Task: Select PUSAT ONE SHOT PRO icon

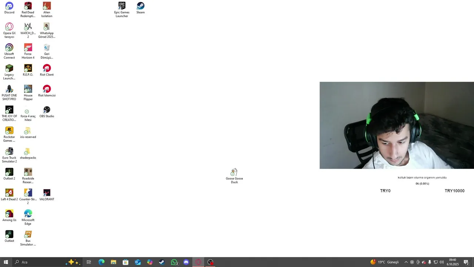Action: coord(9,93)
